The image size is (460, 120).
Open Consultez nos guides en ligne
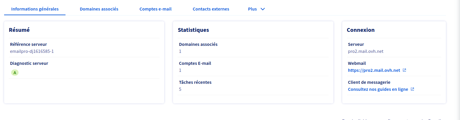click(x=378, y=89)
